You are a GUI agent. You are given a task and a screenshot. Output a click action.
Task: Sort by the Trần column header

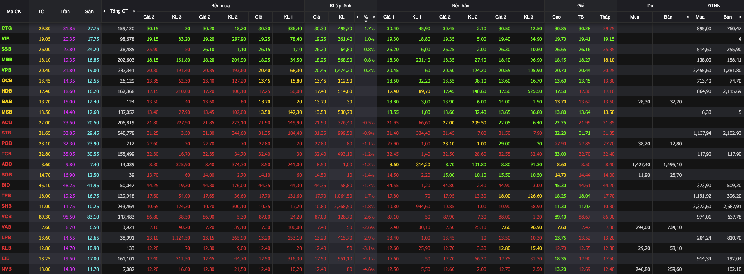coord(65,12)
